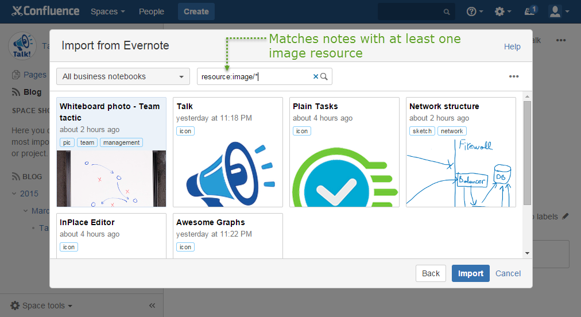Open the Help link in the dialog
581x317 pixels.
[512, 47]
